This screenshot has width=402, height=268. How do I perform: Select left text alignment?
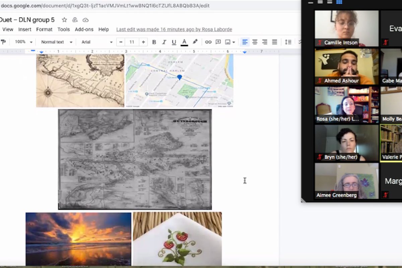point(245,42)
